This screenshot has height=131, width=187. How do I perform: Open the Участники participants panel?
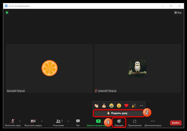[x=58, y=123]
